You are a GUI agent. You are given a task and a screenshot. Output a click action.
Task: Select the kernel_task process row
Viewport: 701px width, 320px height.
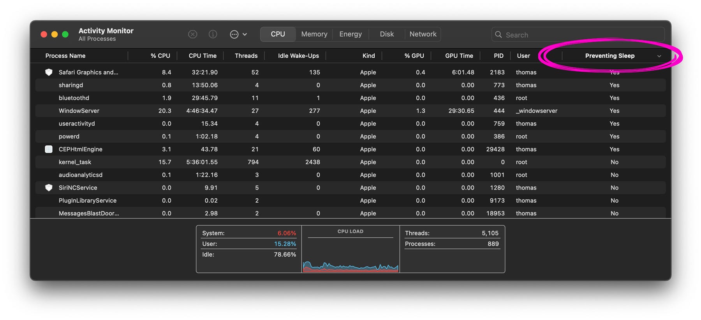[x=350, y=162]
